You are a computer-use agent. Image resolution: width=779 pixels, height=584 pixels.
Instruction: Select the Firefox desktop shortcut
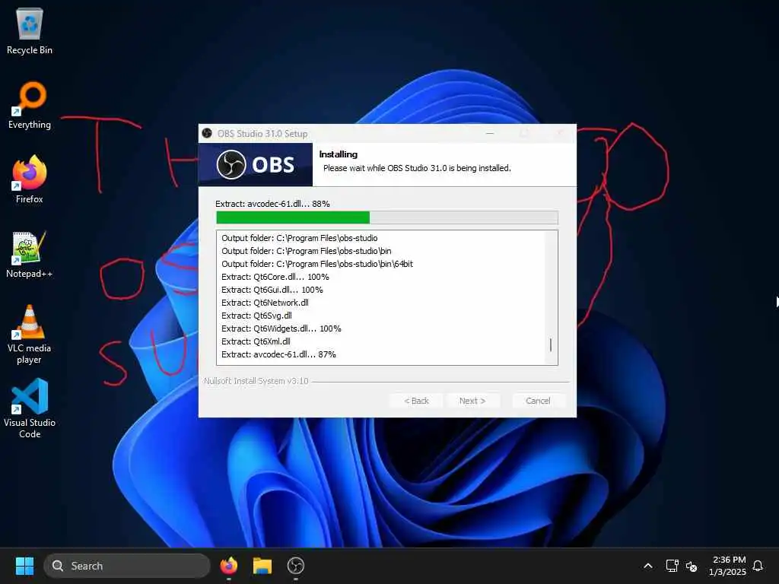pyautogui.click(x=30, y=179)
